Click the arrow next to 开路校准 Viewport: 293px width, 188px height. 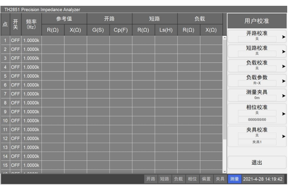[283, 37]
